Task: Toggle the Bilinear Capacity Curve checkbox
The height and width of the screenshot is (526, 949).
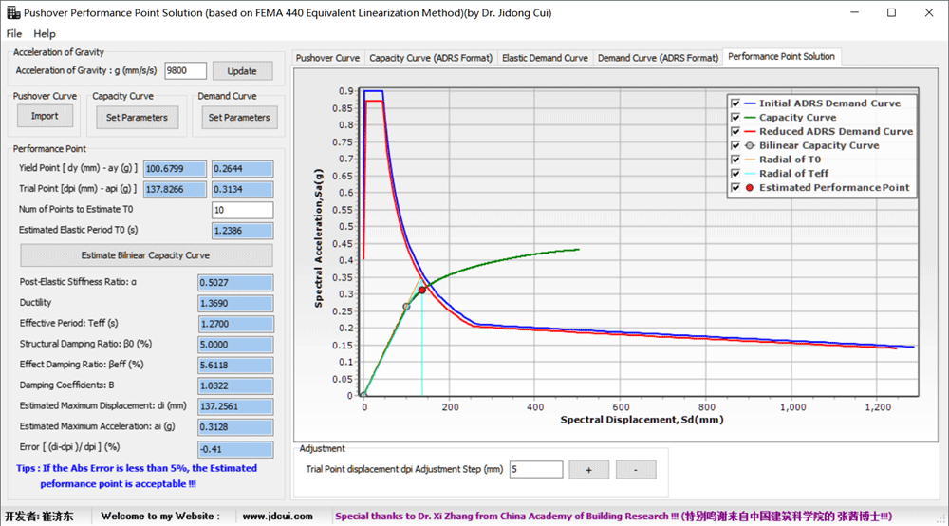Action: click(x=735, y=145)
